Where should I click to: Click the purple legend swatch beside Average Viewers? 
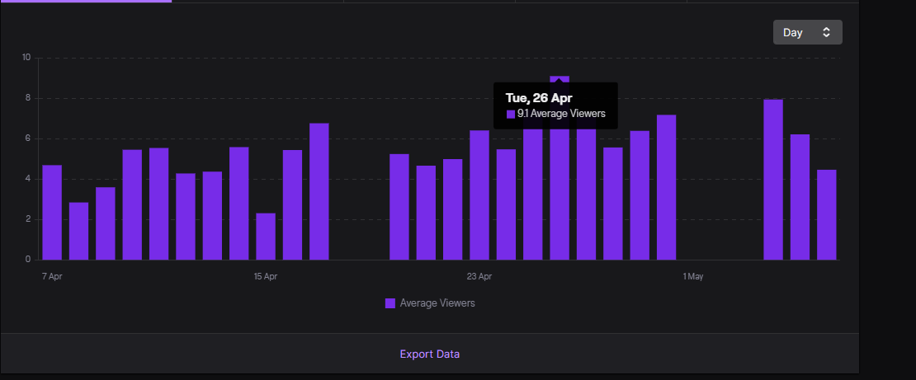[x=390, y=303]
